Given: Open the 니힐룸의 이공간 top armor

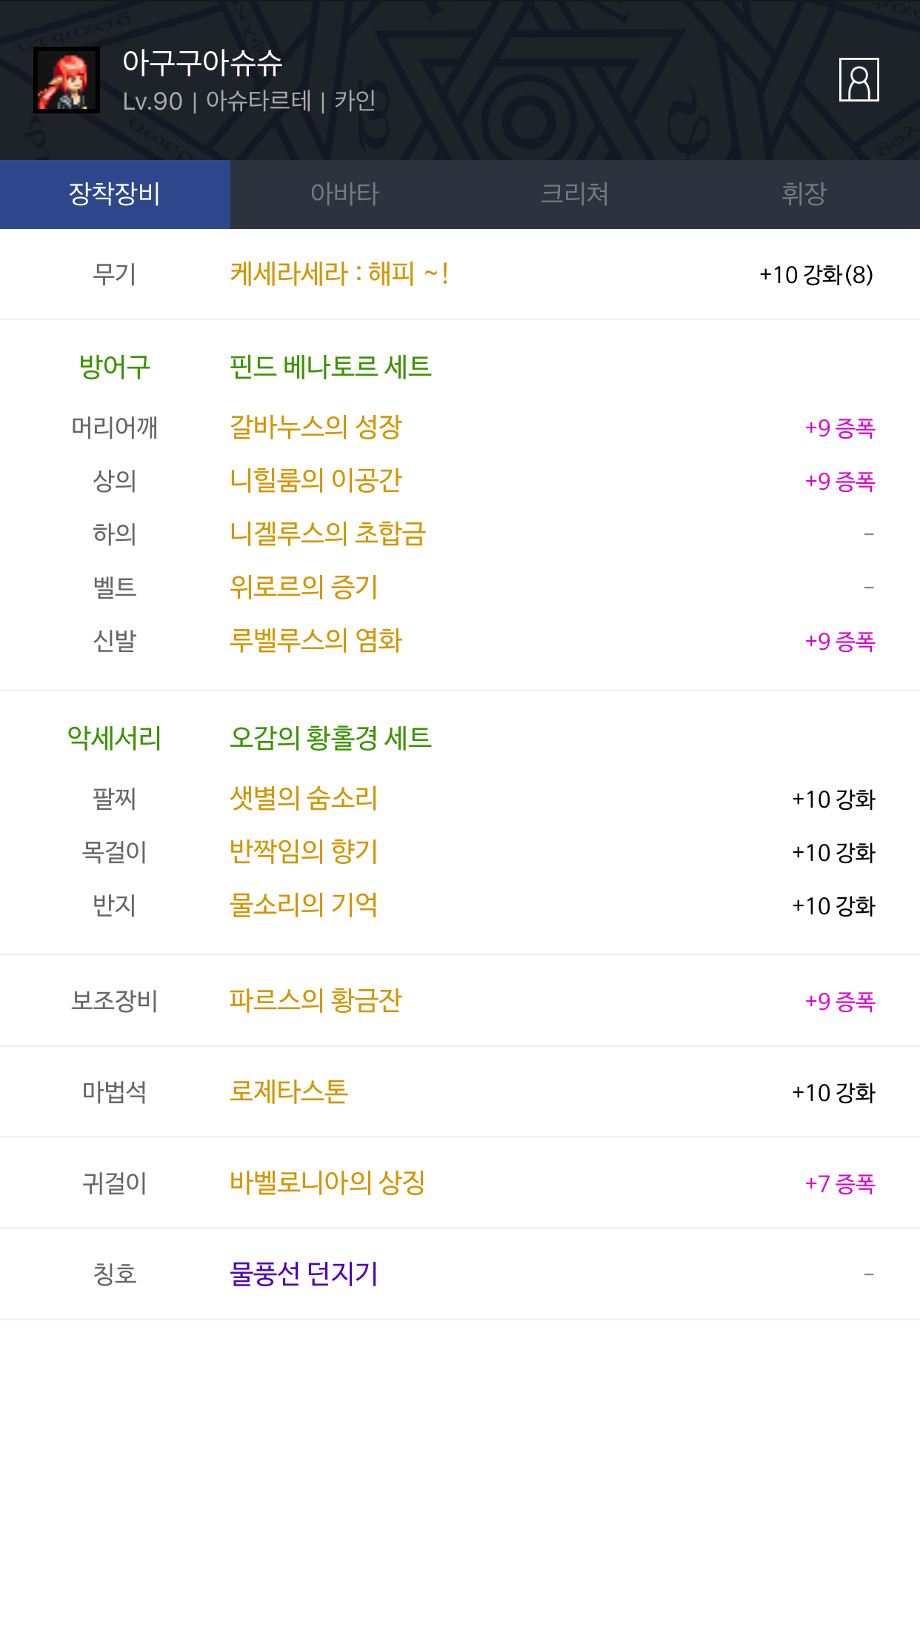Looking at the screenshot, I should pyautogui.click(x=316, y=480).
